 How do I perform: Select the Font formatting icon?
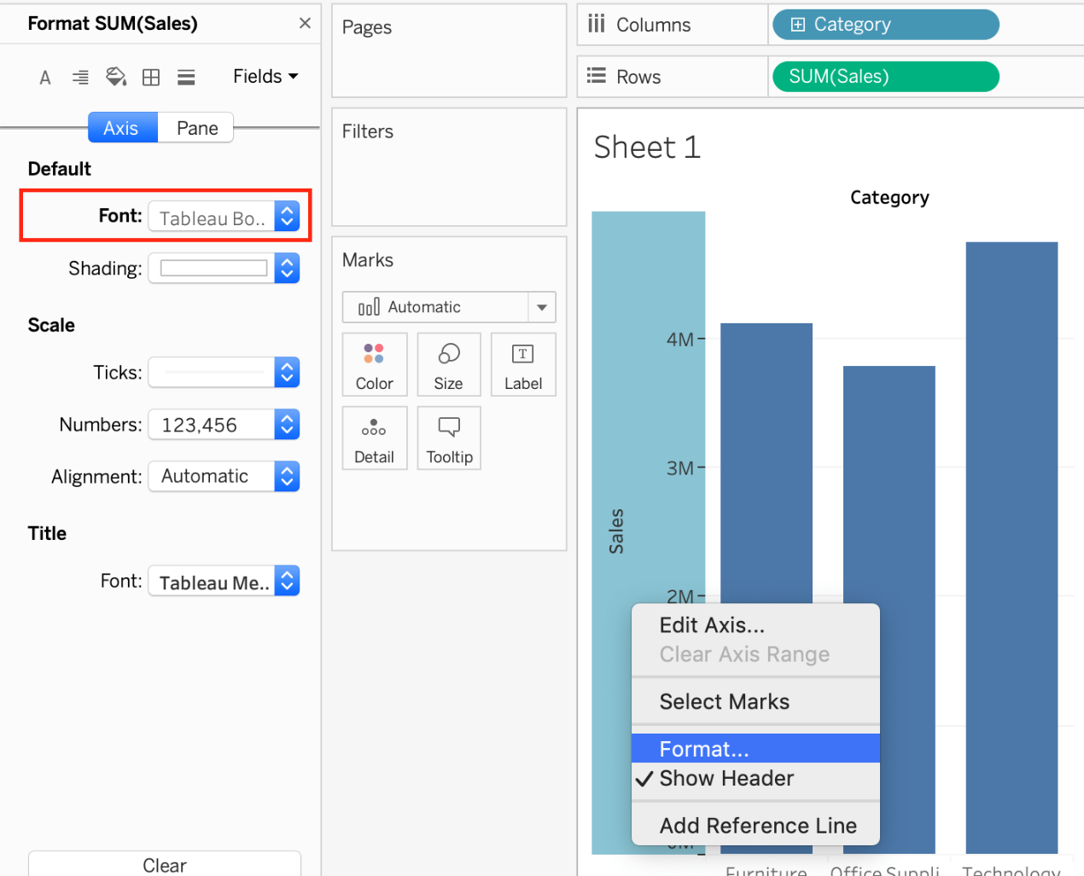[x=45, y=78]
